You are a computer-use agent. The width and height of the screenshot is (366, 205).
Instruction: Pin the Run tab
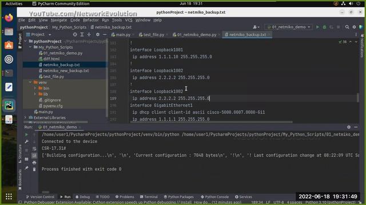point(26,168)
